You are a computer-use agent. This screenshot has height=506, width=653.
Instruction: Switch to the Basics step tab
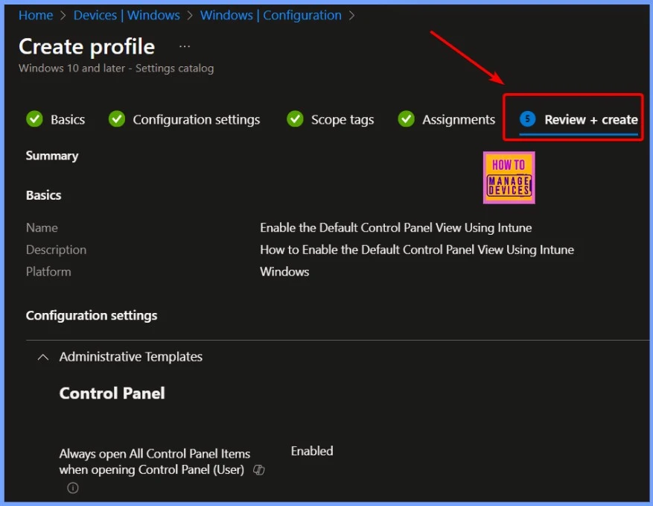(x=68, y=120)
